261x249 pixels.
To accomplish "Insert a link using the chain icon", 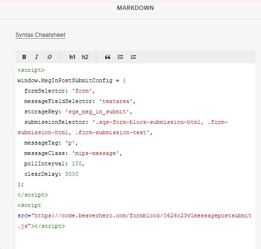I will 49,57.
